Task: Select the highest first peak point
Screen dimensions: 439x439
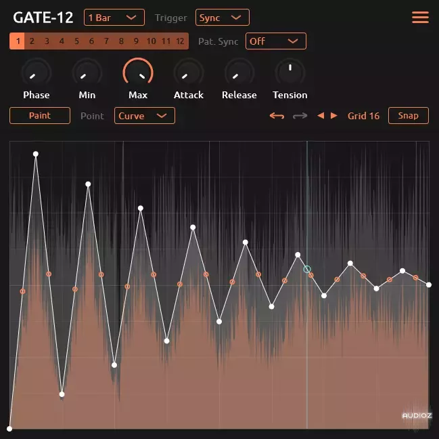Action: click(36, 154)
